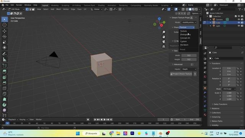
Task: Open the Playback menu in timeline
Action: point(13,120)
